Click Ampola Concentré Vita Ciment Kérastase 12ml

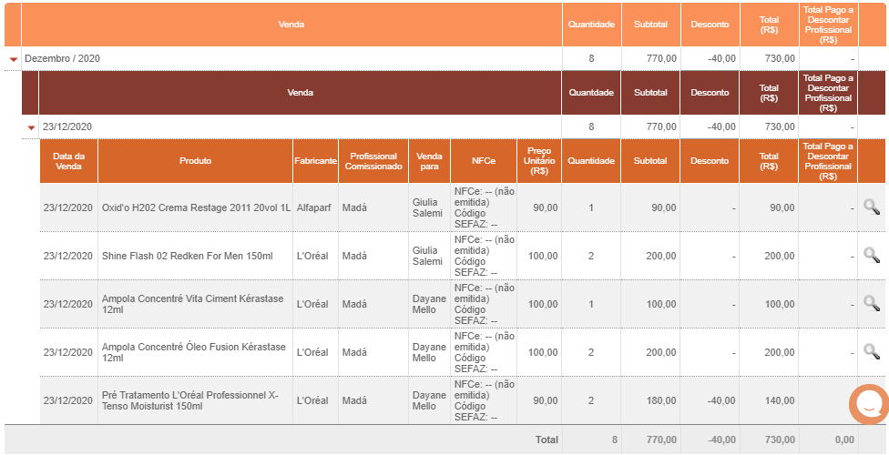click(x=193, y=304)
